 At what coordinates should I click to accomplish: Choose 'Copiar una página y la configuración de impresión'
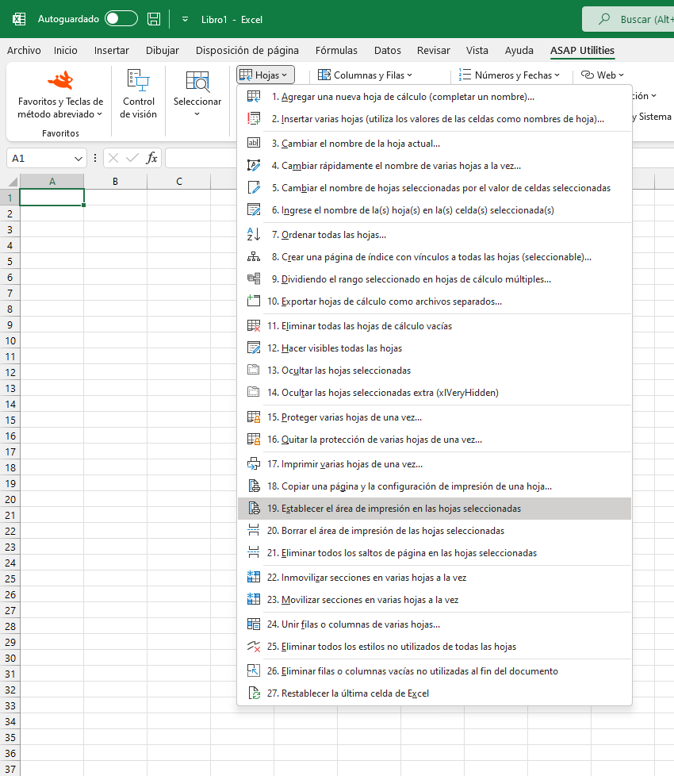coord(435,486)
